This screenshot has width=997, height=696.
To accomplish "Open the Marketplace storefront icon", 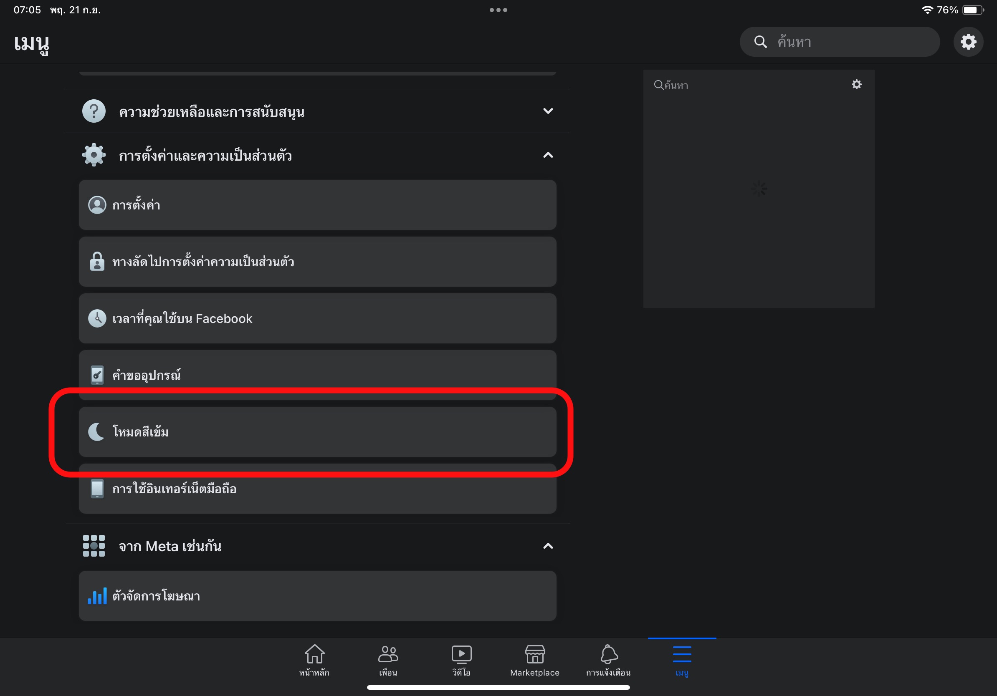I will click(x=534, y=654).
